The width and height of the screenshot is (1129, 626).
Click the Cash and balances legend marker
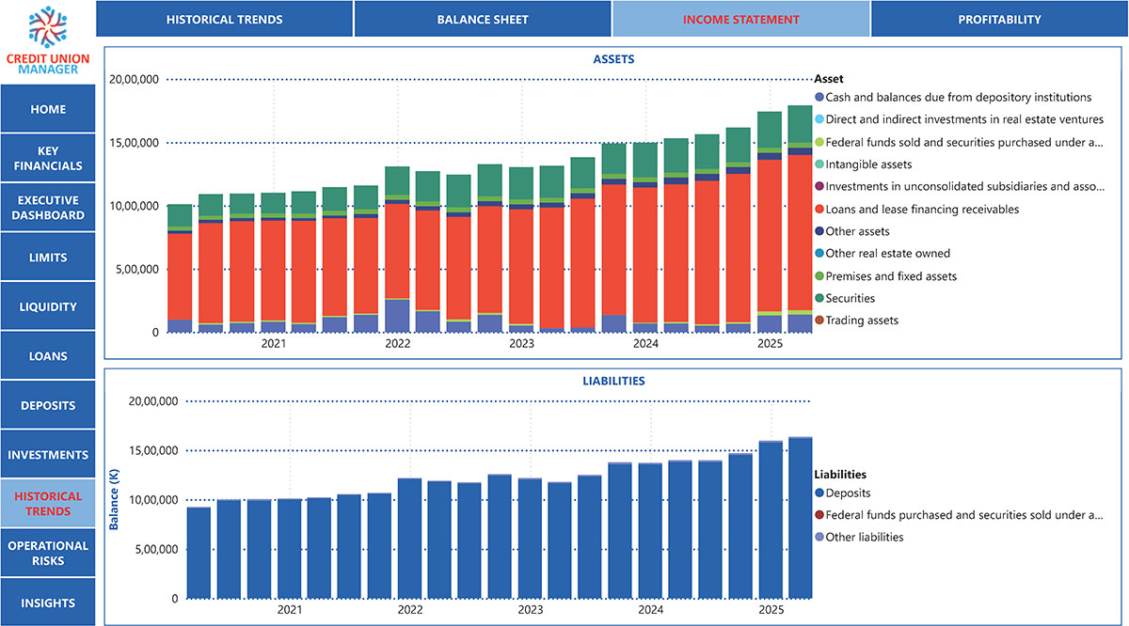click(x=819, y=98)
